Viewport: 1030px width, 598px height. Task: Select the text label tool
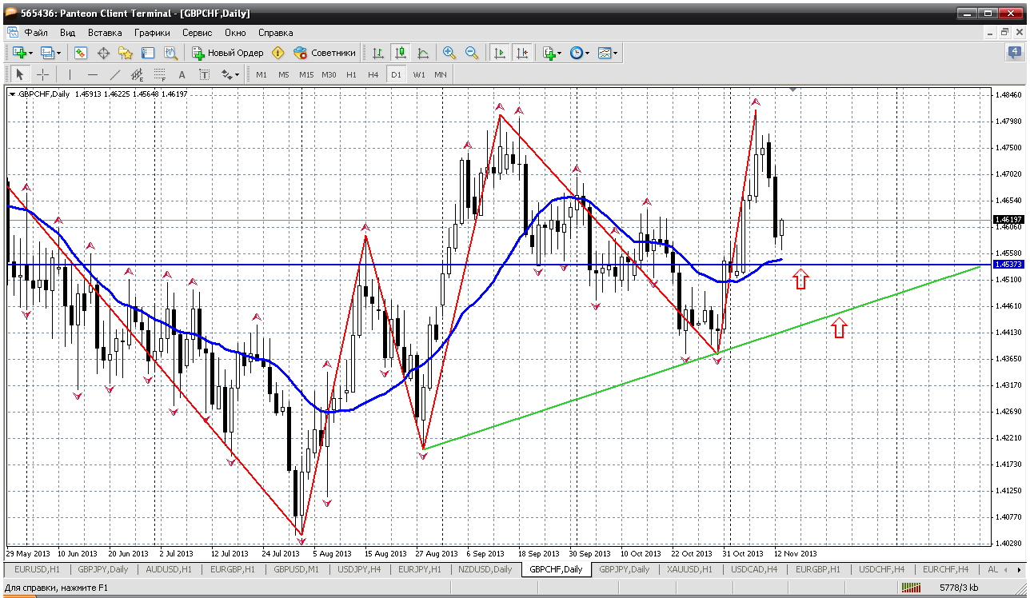tap(204, 74)
